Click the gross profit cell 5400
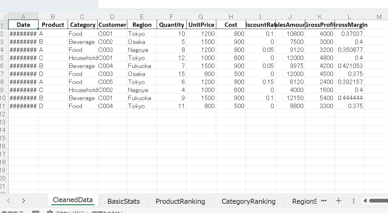Image resolution: width=388 pixels, height=213 pixels. pos(320,98)
